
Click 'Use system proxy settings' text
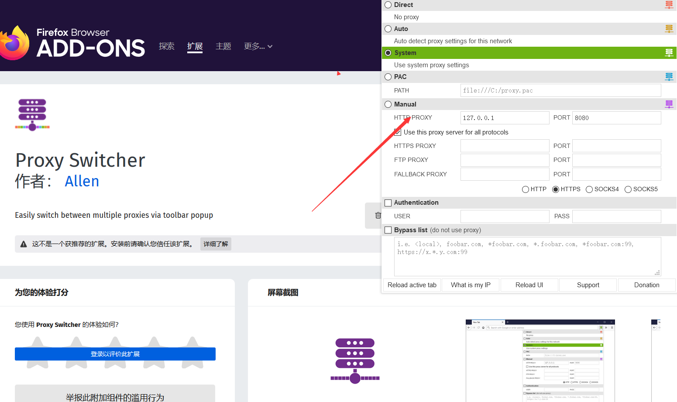tap(432, 65)
